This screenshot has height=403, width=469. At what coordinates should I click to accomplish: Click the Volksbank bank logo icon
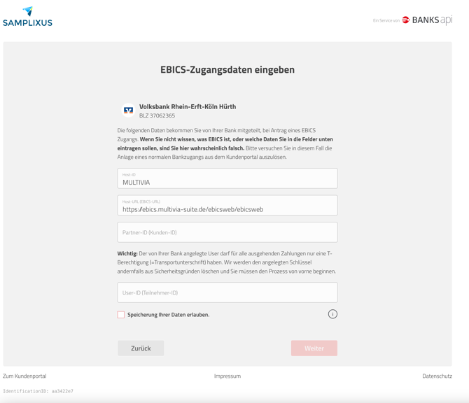(x=128, y=111)
